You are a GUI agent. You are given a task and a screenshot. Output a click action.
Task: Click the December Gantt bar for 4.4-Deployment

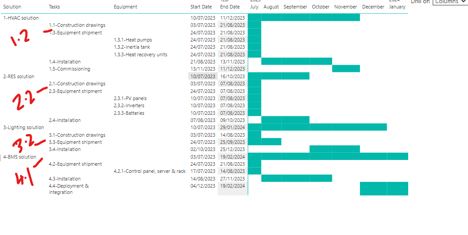coord(373,189)
